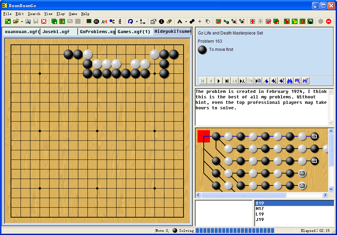The width and height of the screenshot is (337, 235).
Task: Switch to the xuanxuan.xgf tab
Action: pyautogui.click(x=22, y=31)
